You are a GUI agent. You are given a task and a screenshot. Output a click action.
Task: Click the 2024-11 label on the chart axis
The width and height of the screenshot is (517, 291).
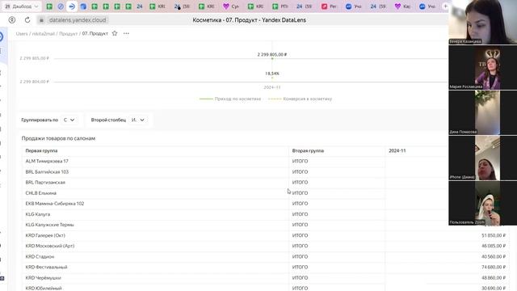click(272, 87)
